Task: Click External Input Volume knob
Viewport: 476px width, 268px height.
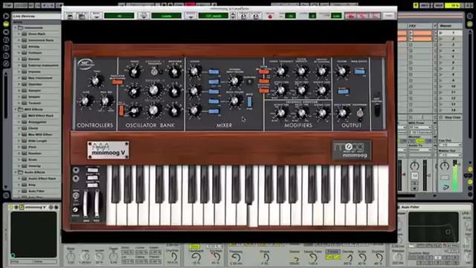Action: coord(234,80)
